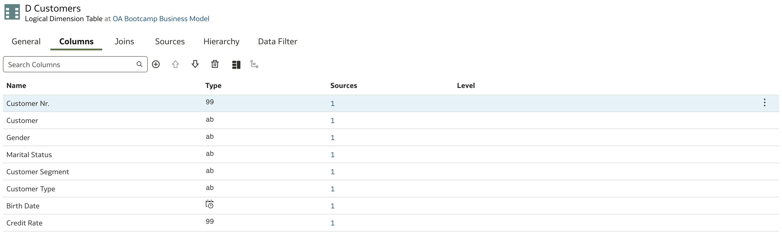
Task: Click the Customer Segment text type icon
Action: (x=209, y=171)
